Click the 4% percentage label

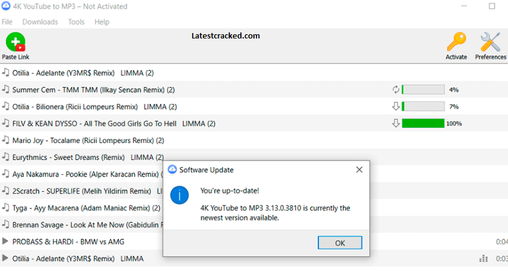(x=453, y=90)
